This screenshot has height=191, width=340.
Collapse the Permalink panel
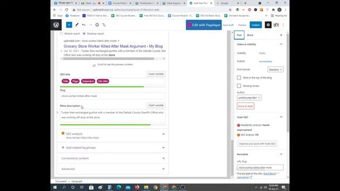point(281,154)
